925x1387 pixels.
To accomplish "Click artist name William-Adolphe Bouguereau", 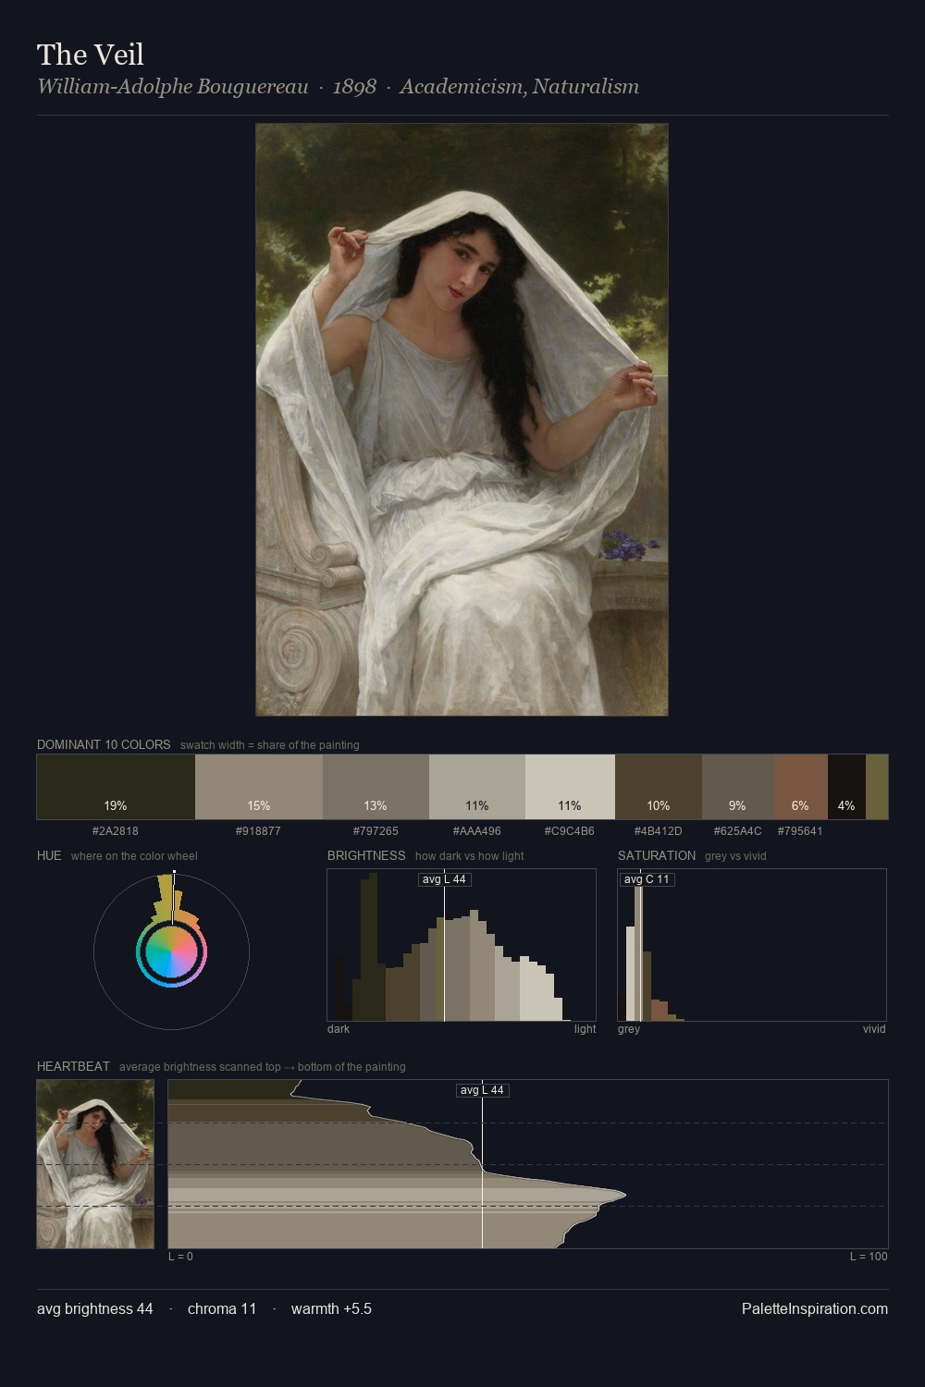I will [173, 87].
